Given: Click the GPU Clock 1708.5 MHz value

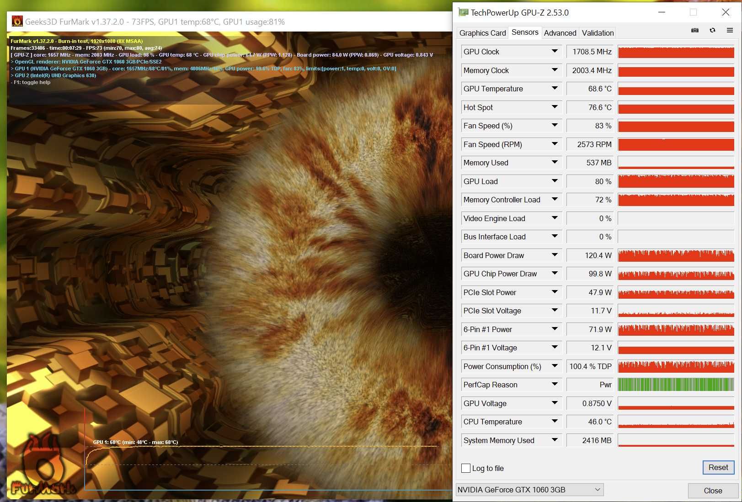Looking at the screenshot, I should (x=591, y=52).
